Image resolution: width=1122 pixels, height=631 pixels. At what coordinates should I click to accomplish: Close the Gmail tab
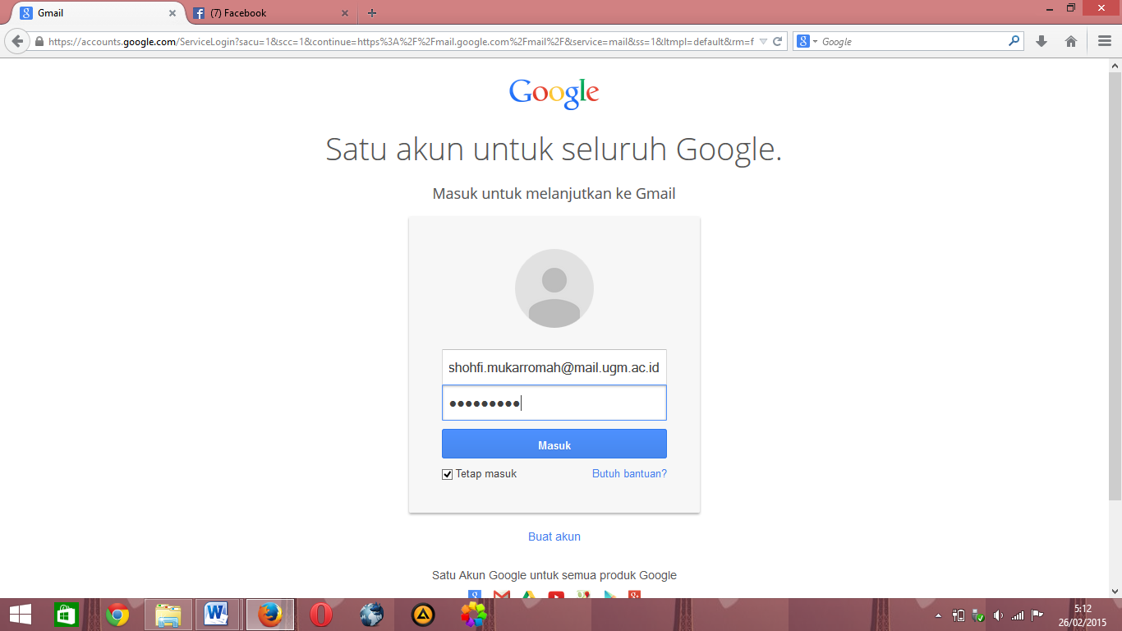(x=172, y=13)
